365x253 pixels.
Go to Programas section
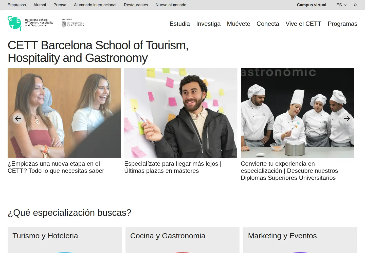(342, 24)
